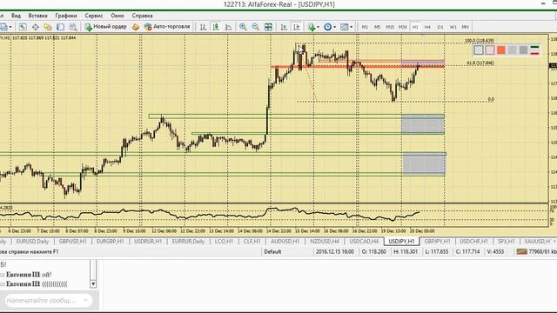
Task: Expand the profiles dropdown arrow
Action: [x=10, y=27]
